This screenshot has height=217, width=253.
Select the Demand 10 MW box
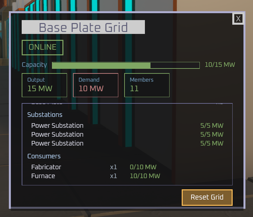[96, 85]
